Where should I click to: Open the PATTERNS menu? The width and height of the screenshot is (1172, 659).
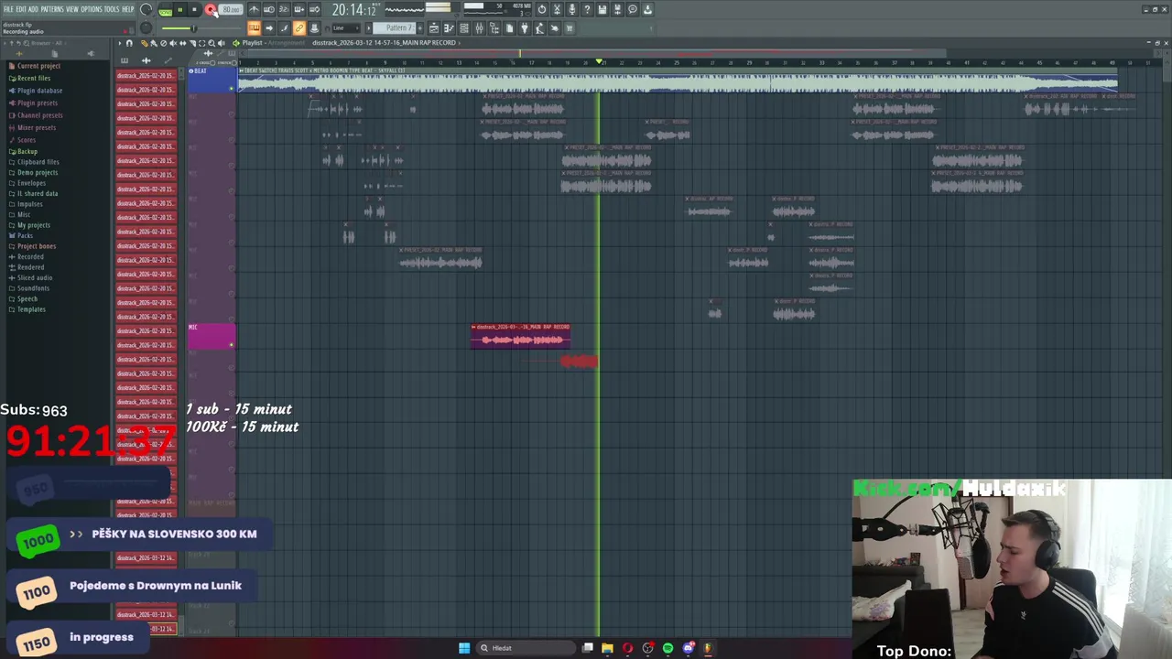click(52, 9)
